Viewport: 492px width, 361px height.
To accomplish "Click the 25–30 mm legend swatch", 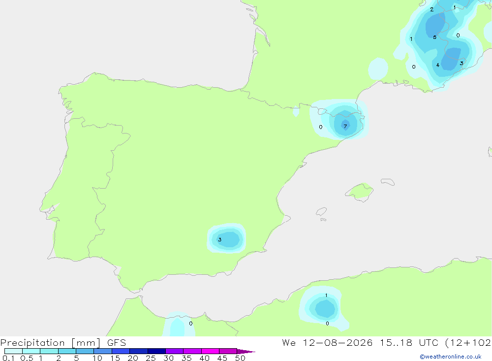I will pyautogui.click(x=156, y=351).
